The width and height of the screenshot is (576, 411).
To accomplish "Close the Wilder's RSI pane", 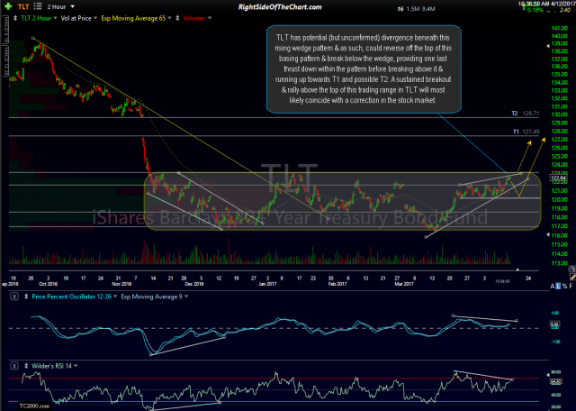I will point(14,366).
